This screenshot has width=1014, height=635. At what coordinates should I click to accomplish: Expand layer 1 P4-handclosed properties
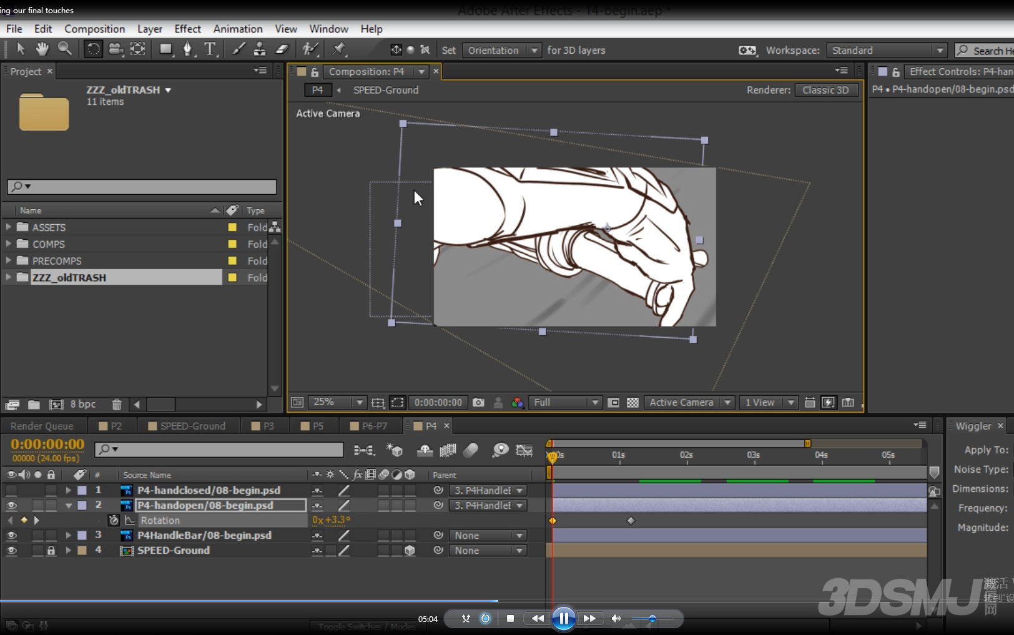click(x=68, y=490)
